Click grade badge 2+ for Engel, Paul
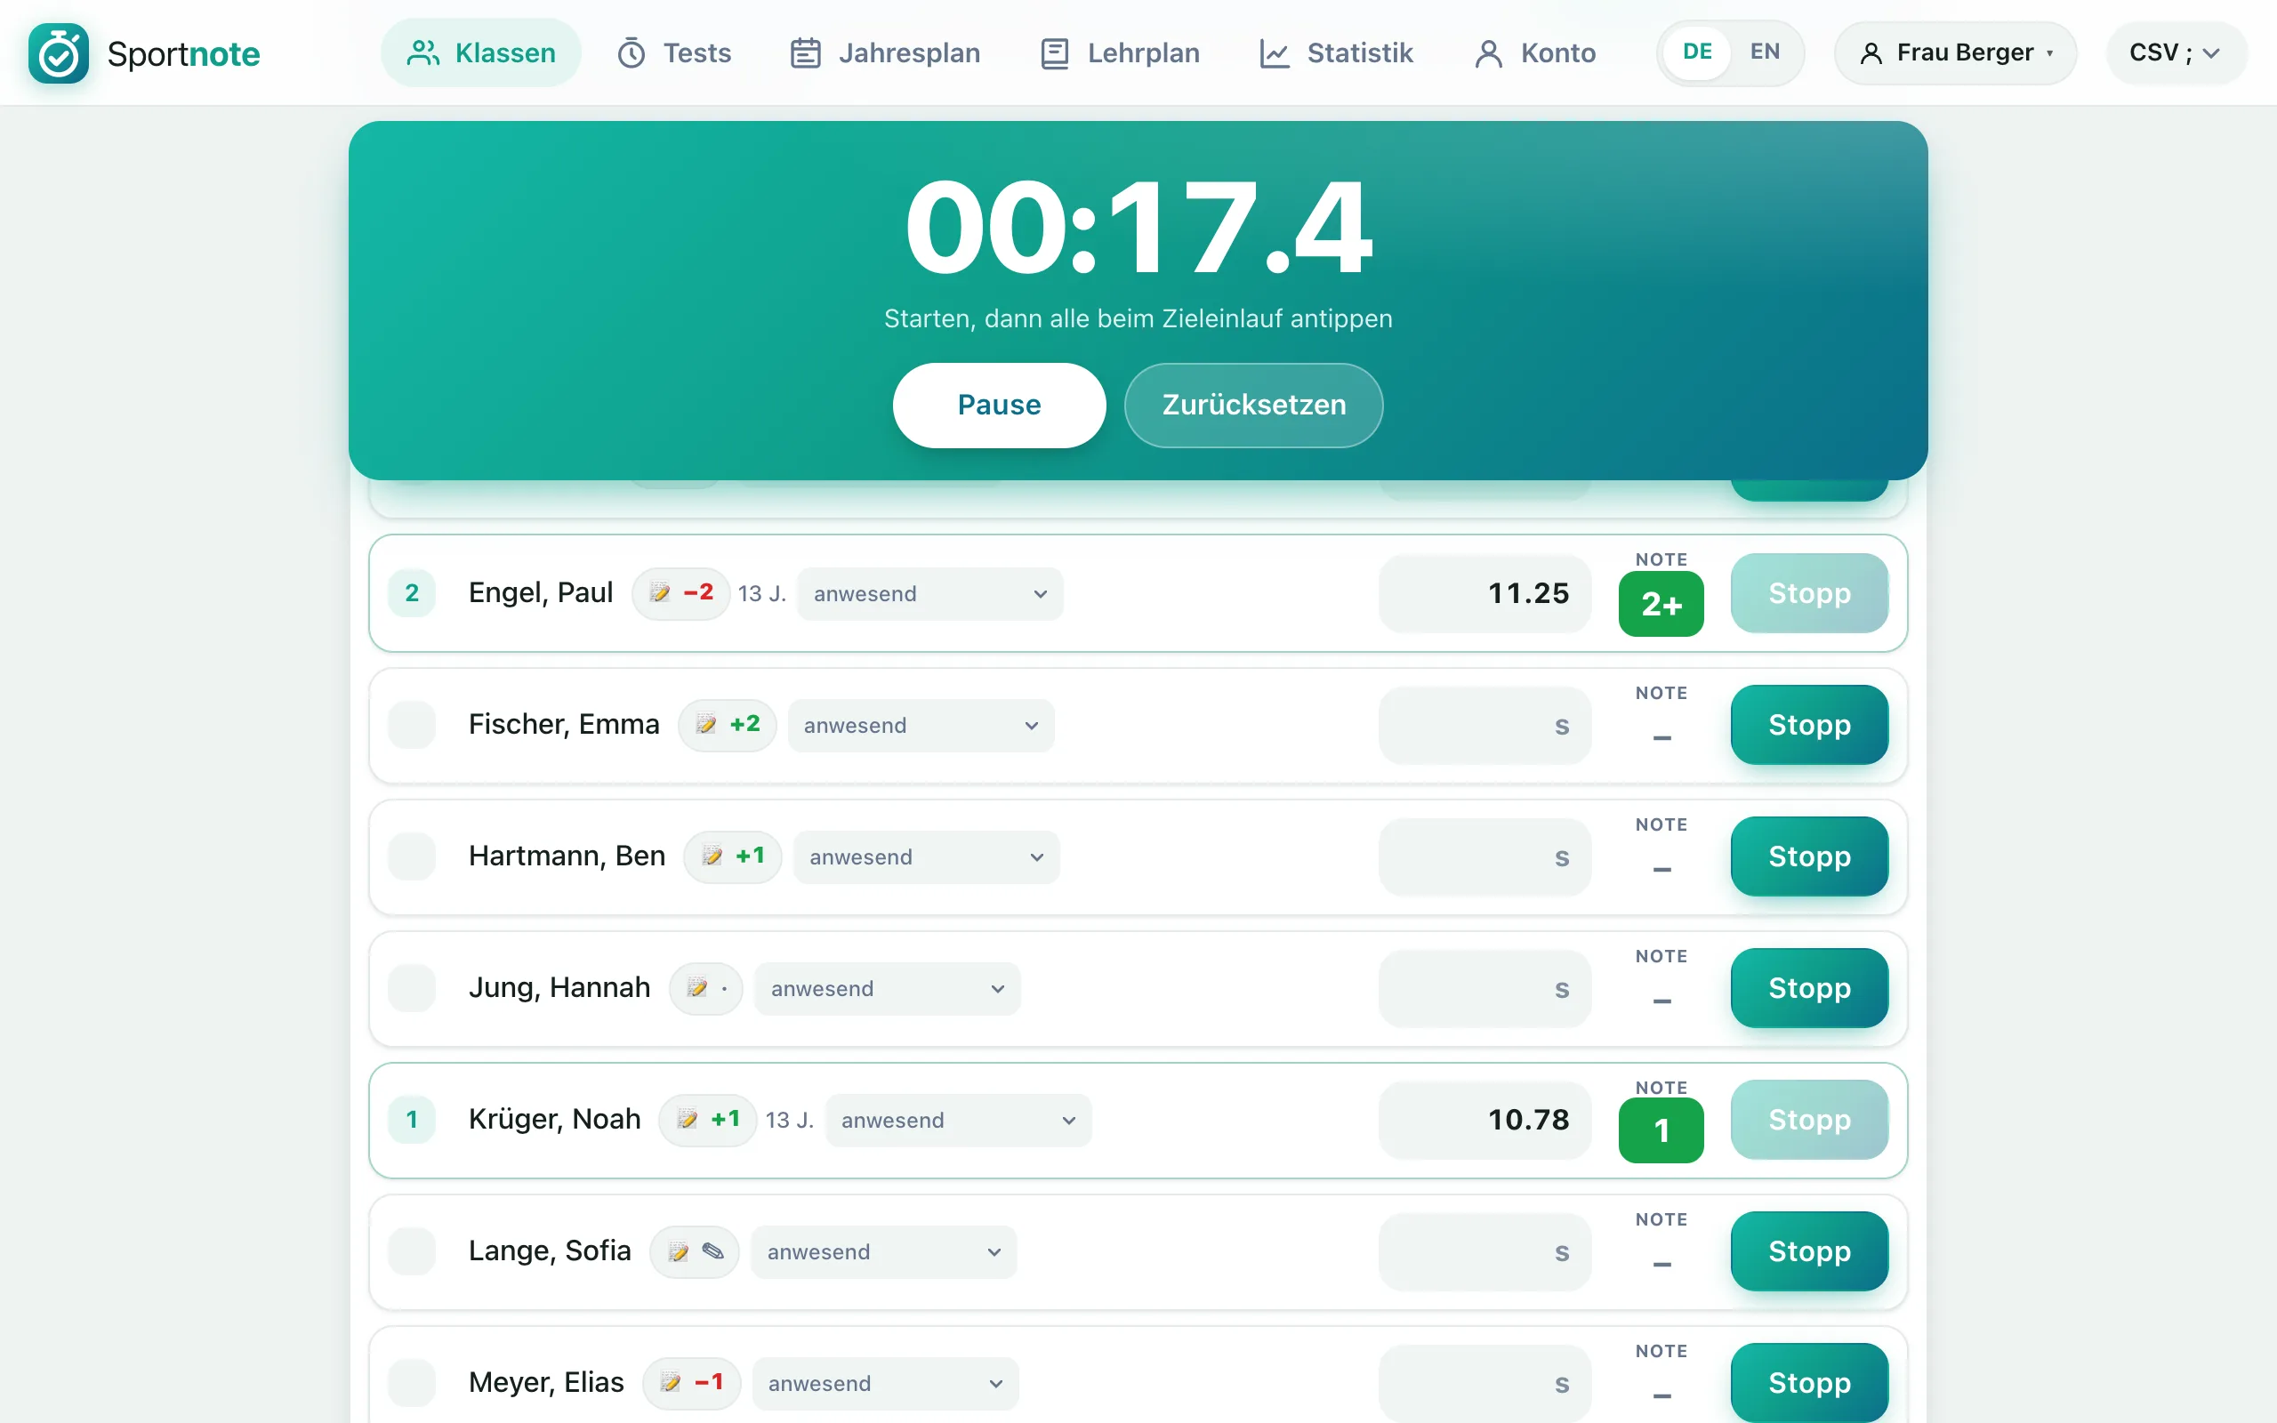The image size is (2277, 1423). pos(1661,604)
